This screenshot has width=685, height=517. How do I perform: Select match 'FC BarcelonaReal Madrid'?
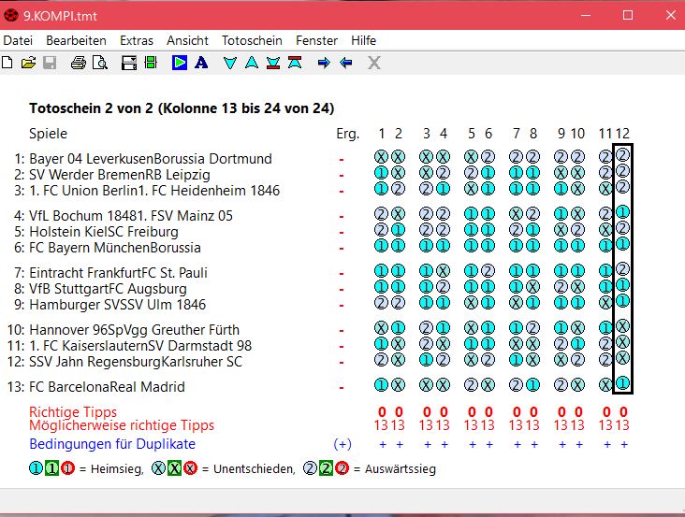pos(107,386)
